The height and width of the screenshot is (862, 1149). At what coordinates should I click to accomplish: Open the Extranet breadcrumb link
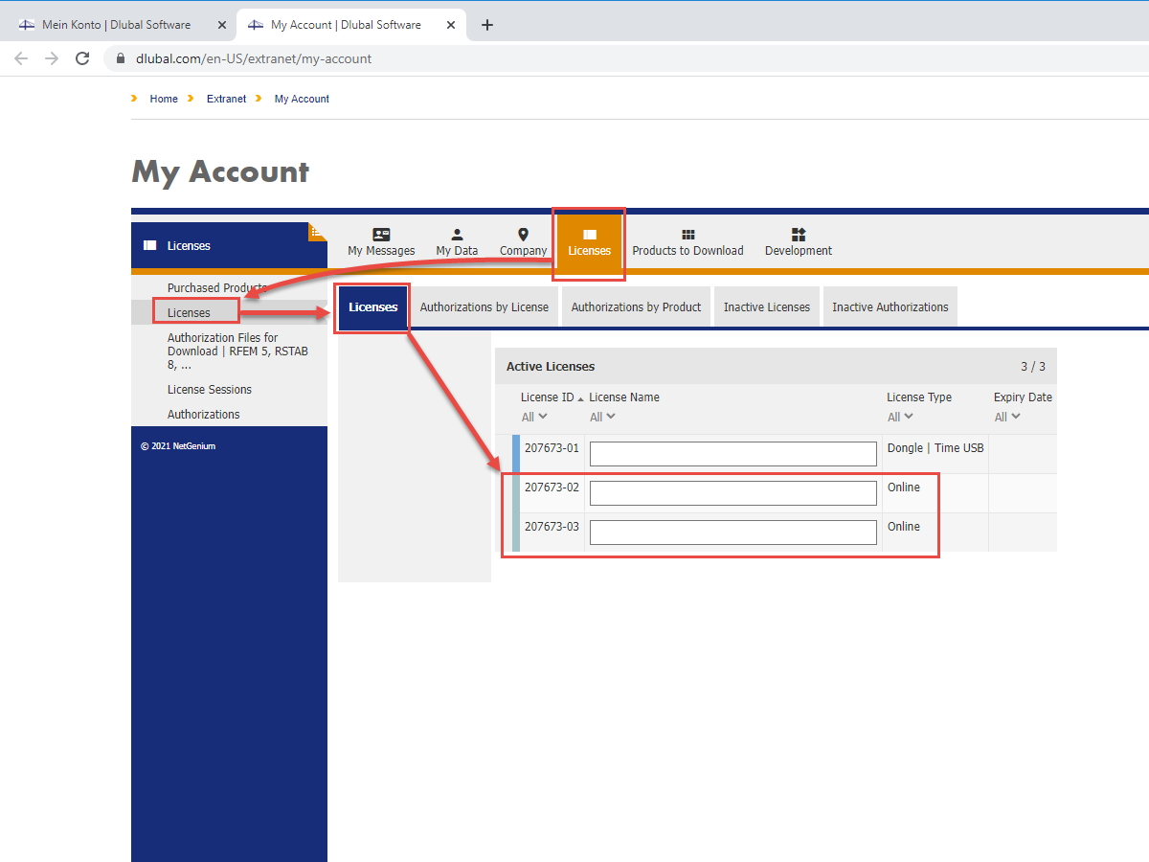(226, 98)
